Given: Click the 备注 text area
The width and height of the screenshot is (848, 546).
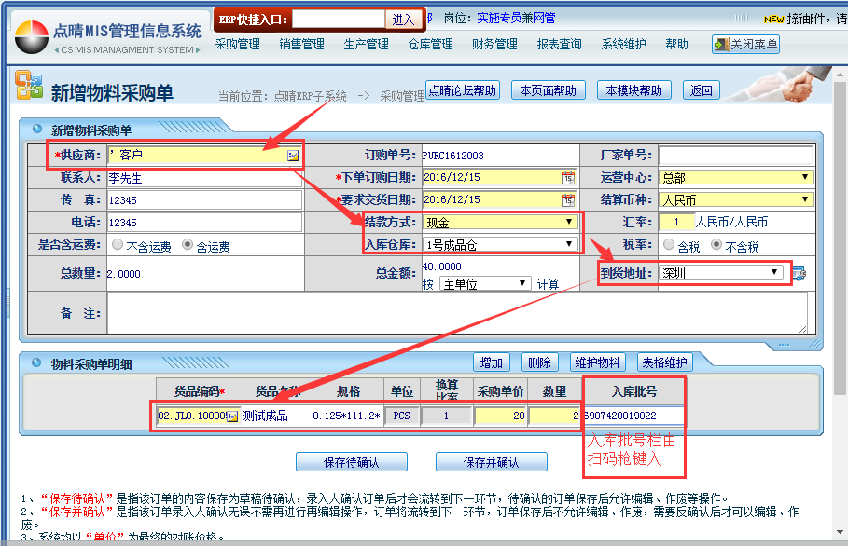Looking at the screenshot, I should [457, 313].
